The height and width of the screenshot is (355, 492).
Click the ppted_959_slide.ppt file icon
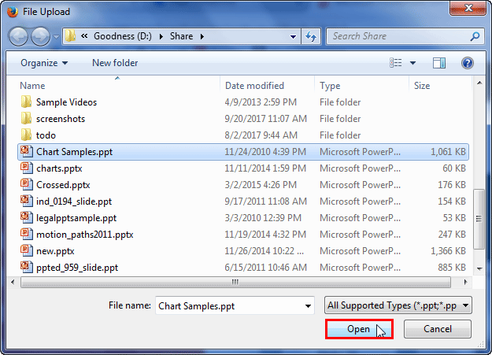click(26, 267)
